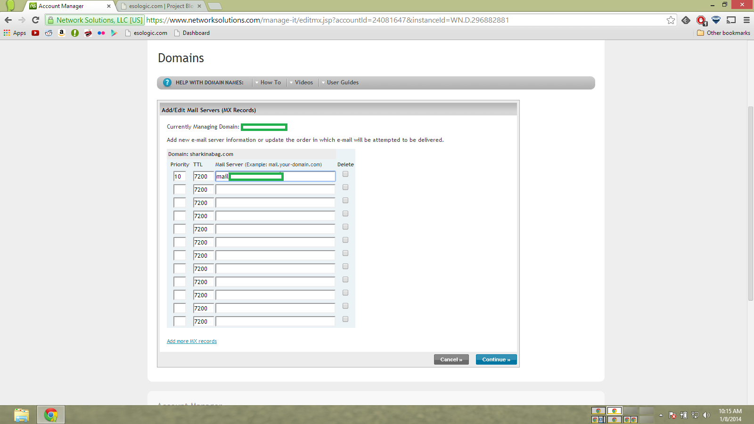Click the blue layered extension icon

pyautogui.click(x=716, y=20)
